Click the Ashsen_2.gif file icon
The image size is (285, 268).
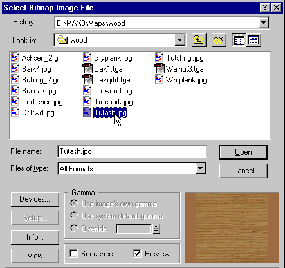pos(15,58)
